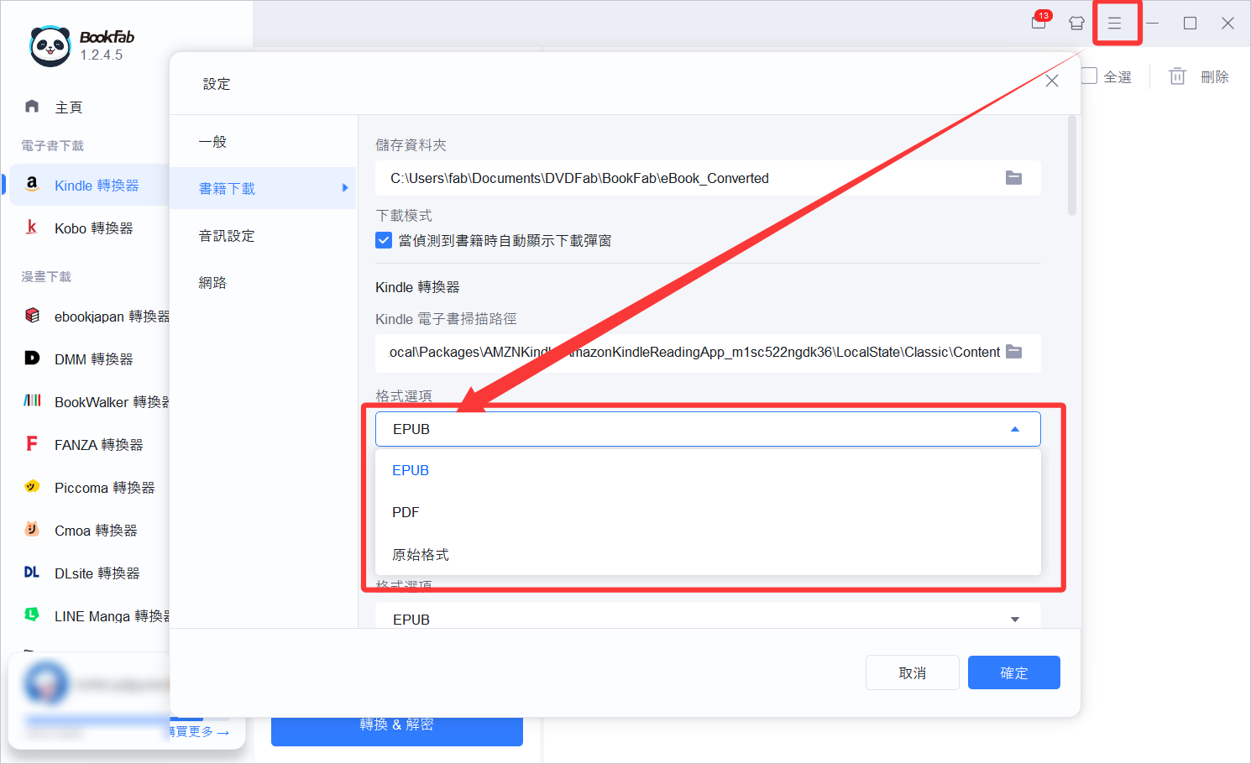Click the Piccoma converter icon
This screenshot has width=1251, height=764.
point(32,486)
